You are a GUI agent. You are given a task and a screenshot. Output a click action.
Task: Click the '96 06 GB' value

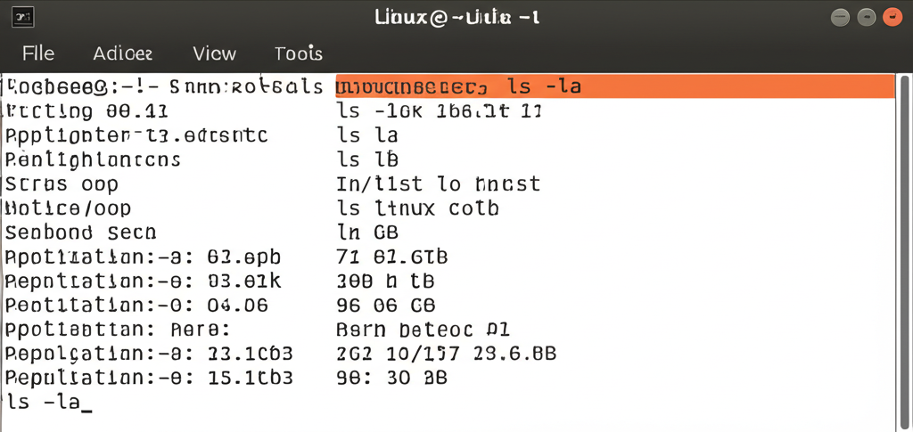point(386,306)
